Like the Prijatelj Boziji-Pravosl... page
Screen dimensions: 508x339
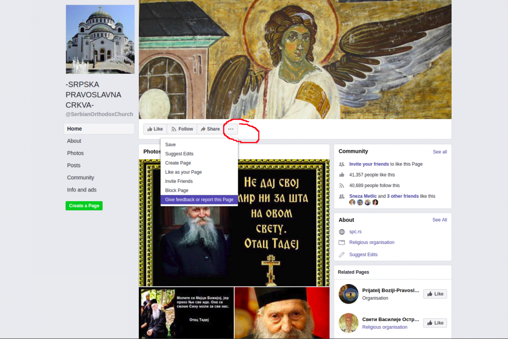pyautogui.click(x=435, y=294)
